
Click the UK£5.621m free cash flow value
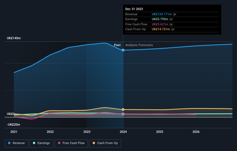pyautogui.click(x=160, y=24)
